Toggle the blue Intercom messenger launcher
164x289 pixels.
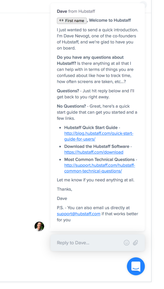tap(136, 266)
